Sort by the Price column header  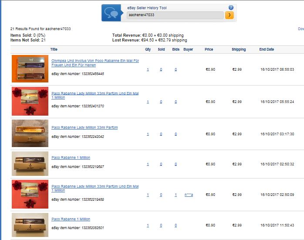(x=209, y=49)
